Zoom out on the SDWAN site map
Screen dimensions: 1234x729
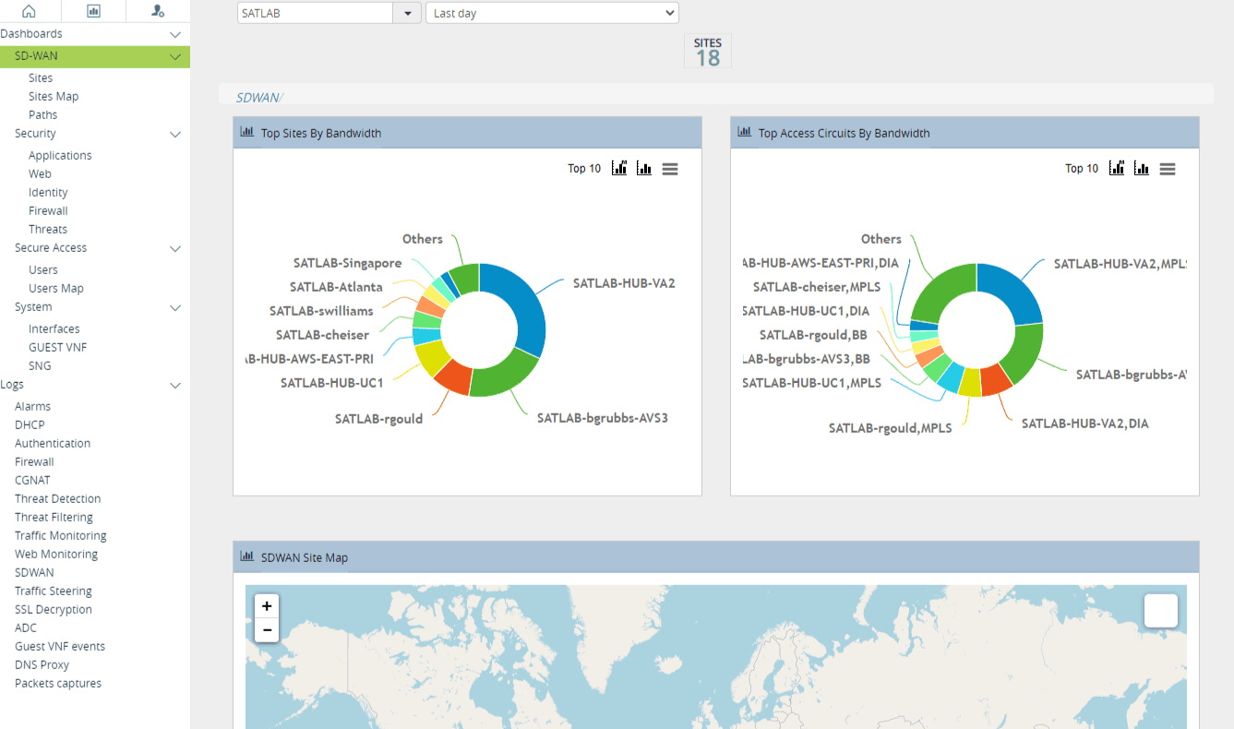(267, 630)
